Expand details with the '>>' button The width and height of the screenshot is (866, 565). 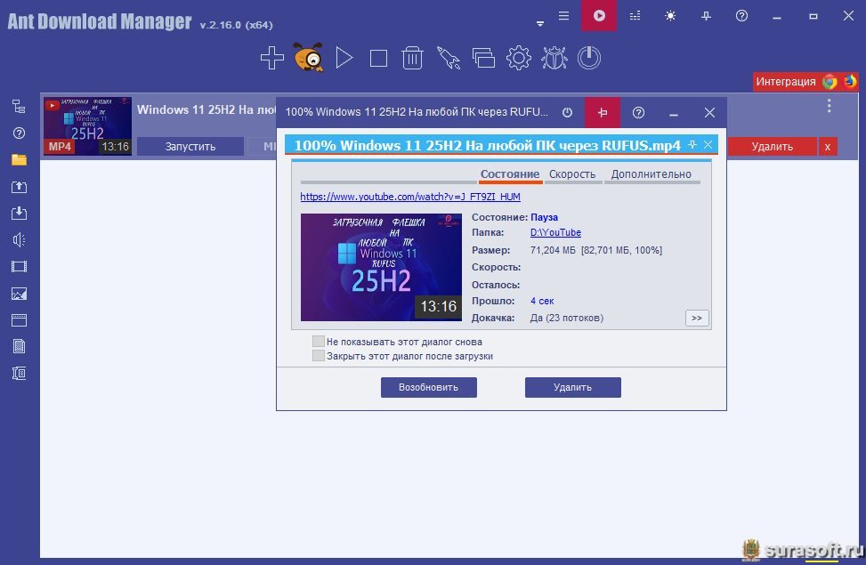697,318
